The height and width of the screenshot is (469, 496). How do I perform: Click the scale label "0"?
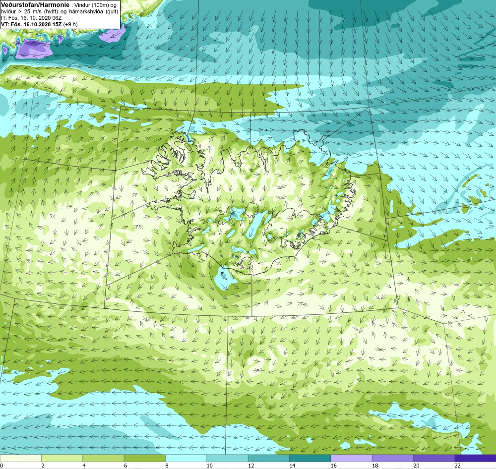tap(1, 466)
